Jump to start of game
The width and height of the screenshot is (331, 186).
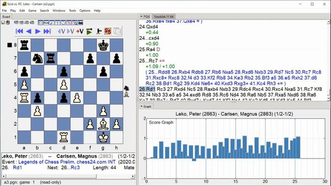point(19,31)
